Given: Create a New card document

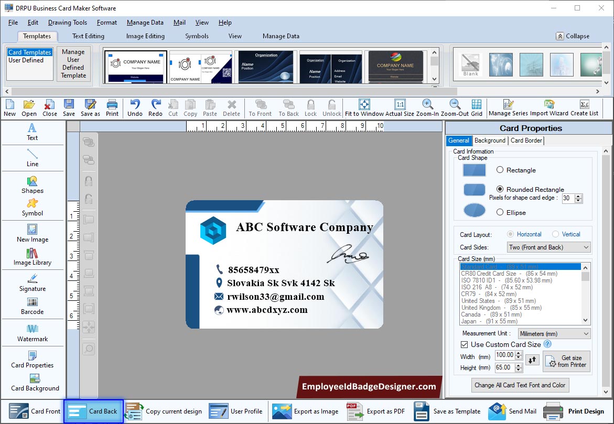Looking at the screenshot, I should (x=9, y=107).
